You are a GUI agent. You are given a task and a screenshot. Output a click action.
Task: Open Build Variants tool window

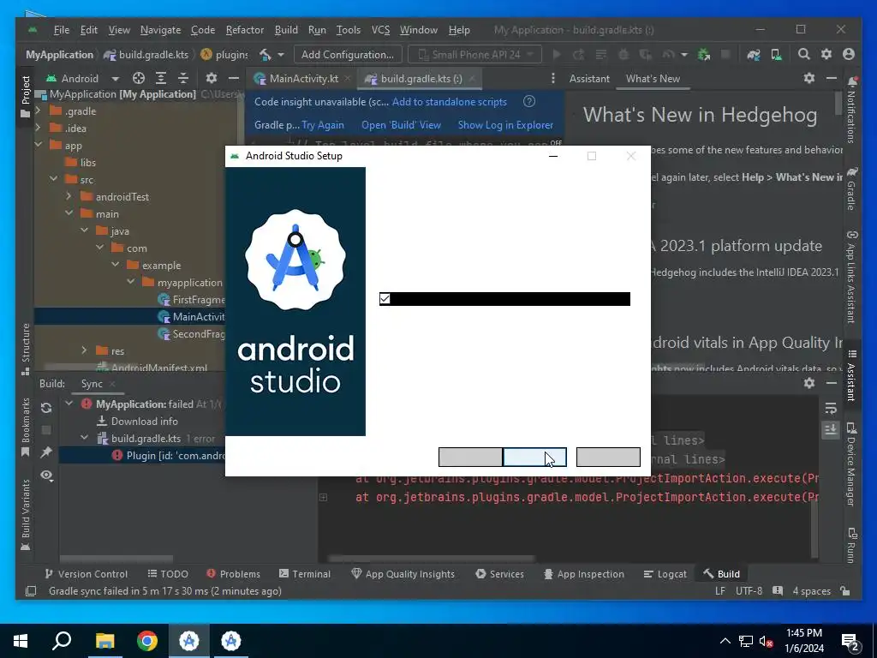(x=25, y=515)
